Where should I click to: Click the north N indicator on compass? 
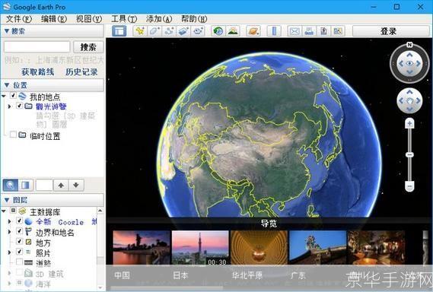click(x=409, y=45)
